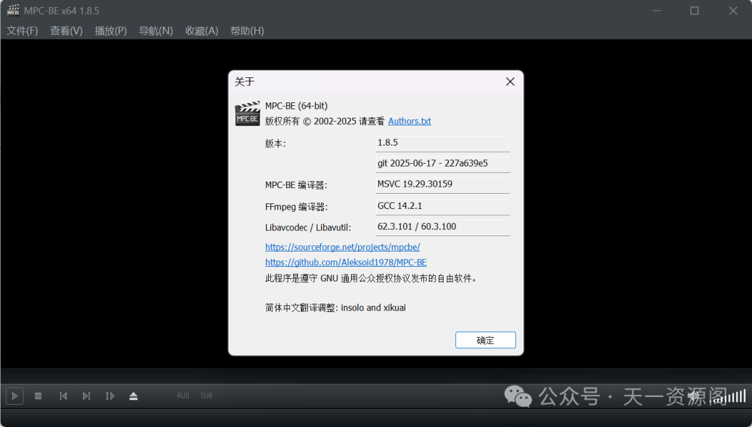This screenshot has width=752, height=427.
Task: Open the 文件(F) menu
Action: (x=22, y=31)
